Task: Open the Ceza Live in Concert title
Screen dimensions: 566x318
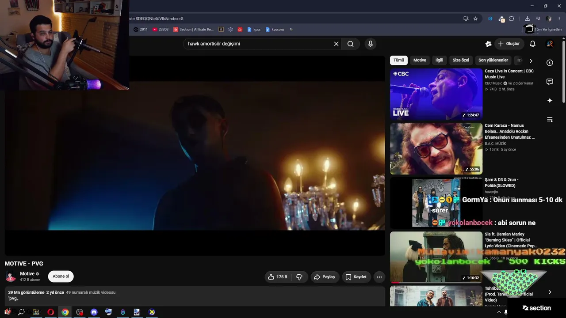Action: (x=509, y=74)
